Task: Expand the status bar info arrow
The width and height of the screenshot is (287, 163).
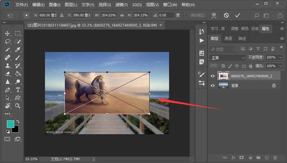Action: [93, 159]
